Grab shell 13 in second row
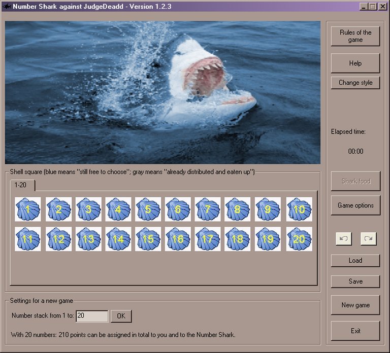The width and height of the screenshot is (390, 353). coord(88,239)
